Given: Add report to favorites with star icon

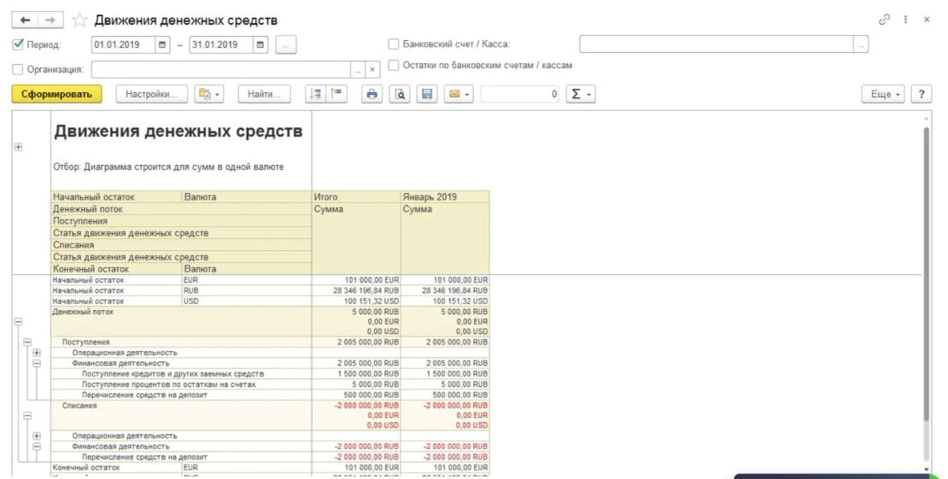Looking at the screenshot, I should (x=79, y=20).
